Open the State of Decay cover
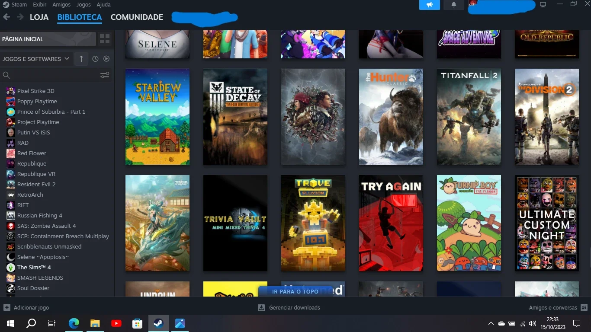This screenshot has width=591, height=332. (x=235, y=117)
